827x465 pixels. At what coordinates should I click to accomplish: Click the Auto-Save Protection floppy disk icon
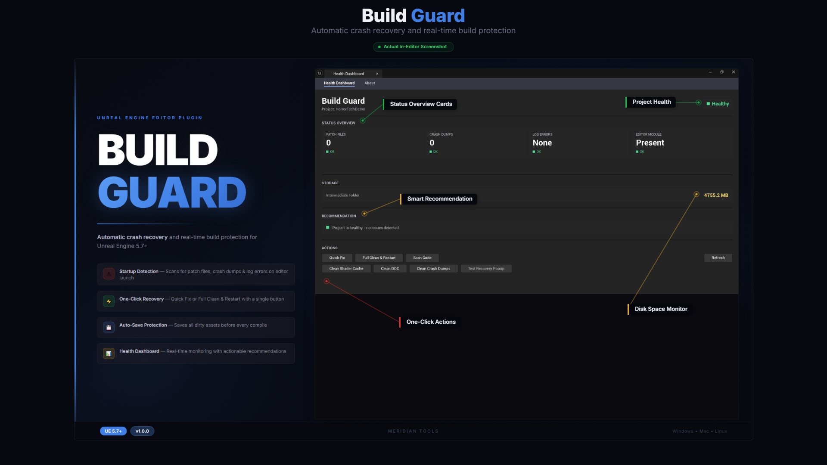(109, 328)
